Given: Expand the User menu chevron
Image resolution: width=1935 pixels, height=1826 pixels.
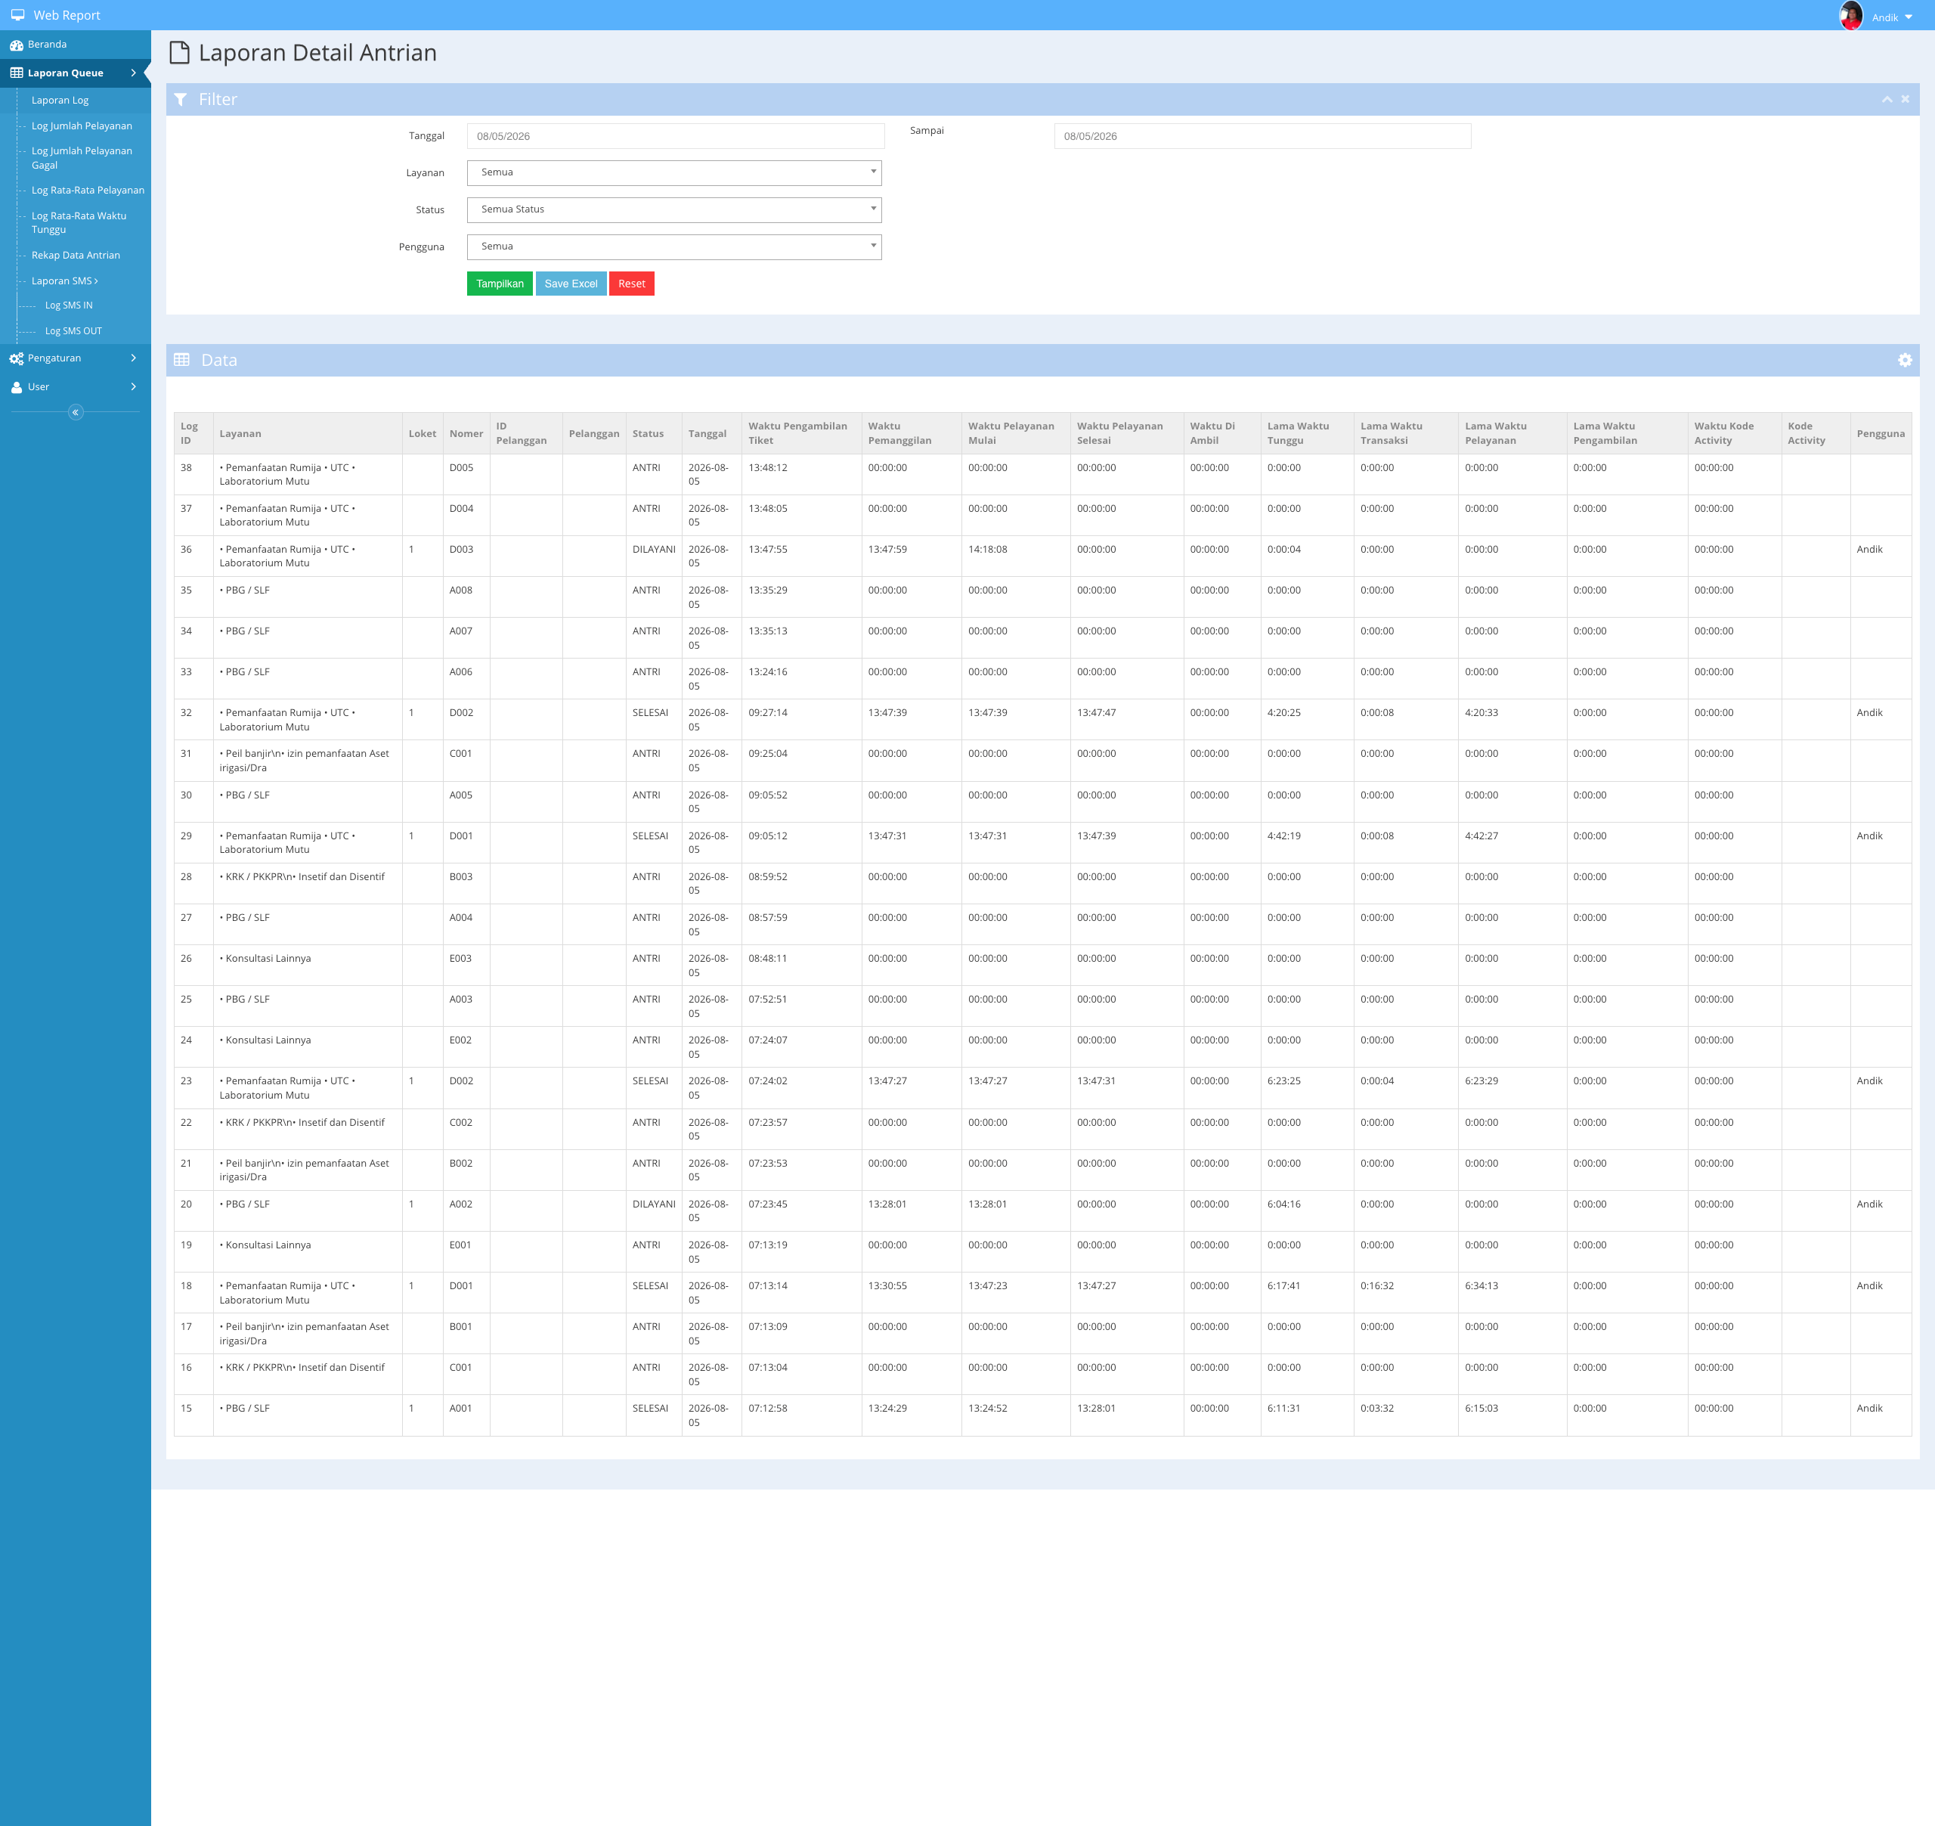Looking at the screenshot, I should (x=133, y=386).
